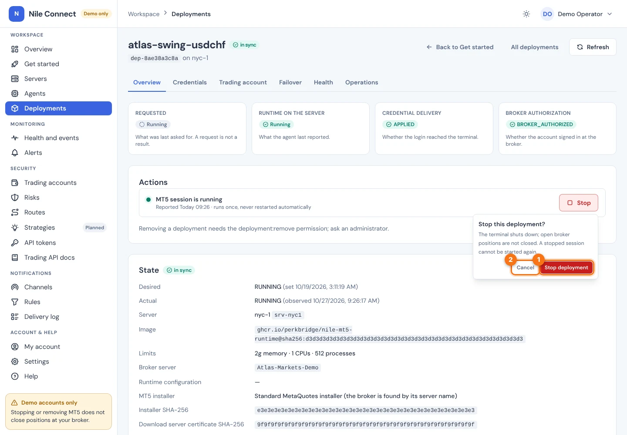Viewport: 627px width, 435px height.
Task: Open the Health tab
Action: [x=324, y=82]
